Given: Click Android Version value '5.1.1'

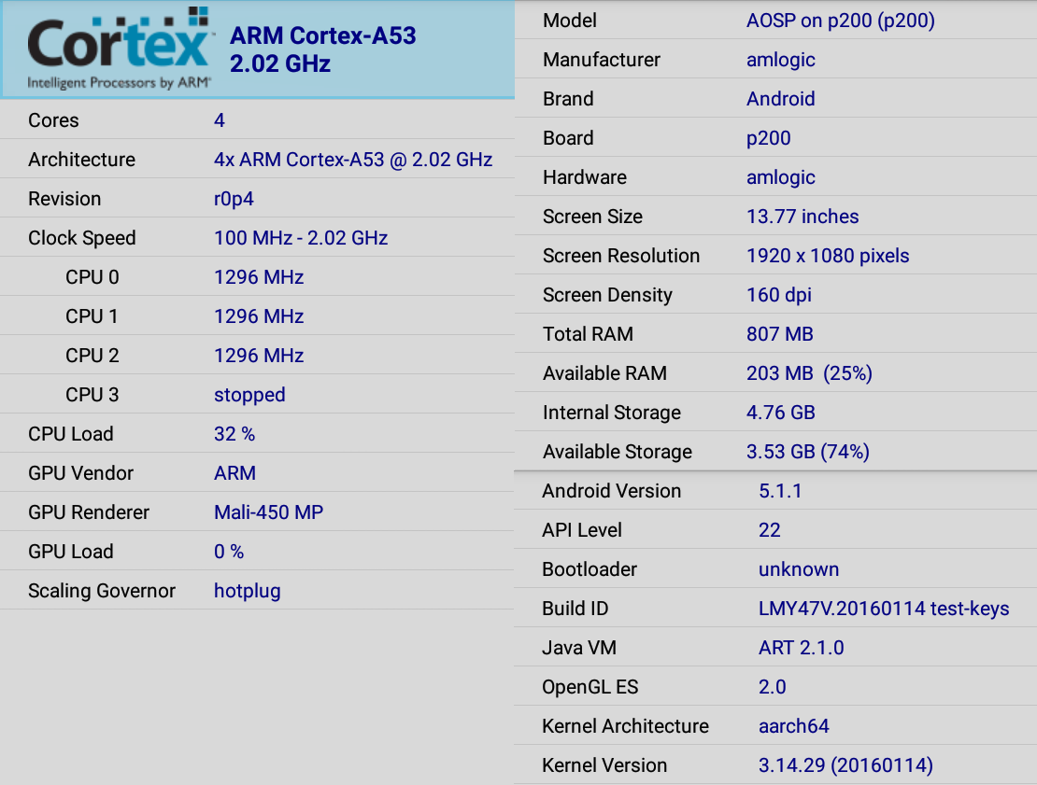Looking at the screenshot, I should click(x=780, y=491).
